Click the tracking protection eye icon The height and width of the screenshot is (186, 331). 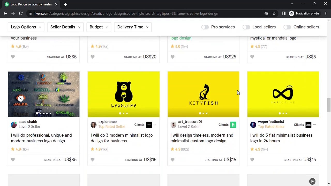266,13
